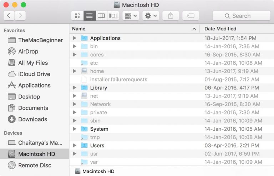Select the Users folder icon
This screenshot has width=274, height=176.
84,145
